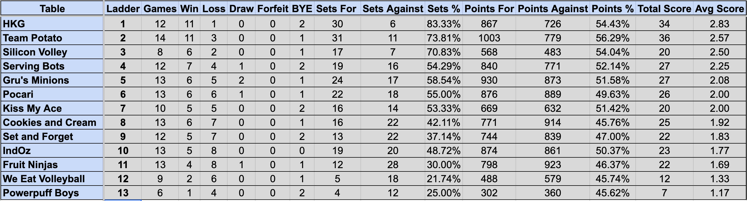Select the Sets % column header
Screen dimensions: 747x201
[443, 8]
